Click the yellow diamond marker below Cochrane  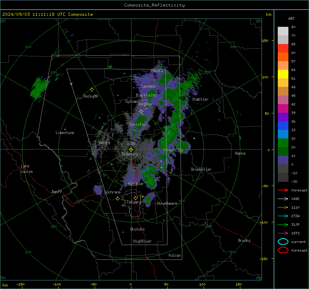118,198
